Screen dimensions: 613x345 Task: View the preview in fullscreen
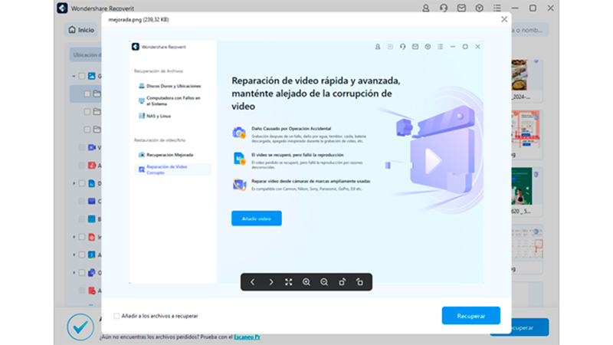(289, 282)
